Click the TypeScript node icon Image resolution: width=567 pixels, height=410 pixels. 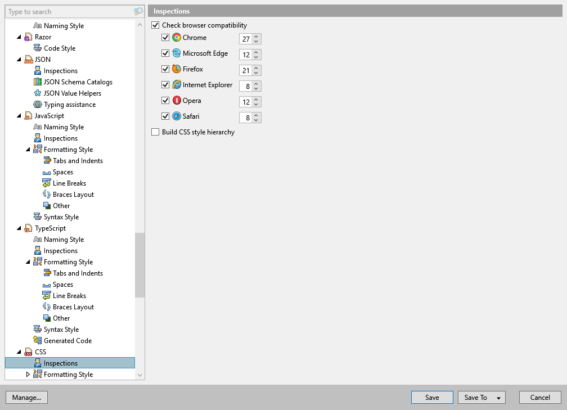[28, 228]
